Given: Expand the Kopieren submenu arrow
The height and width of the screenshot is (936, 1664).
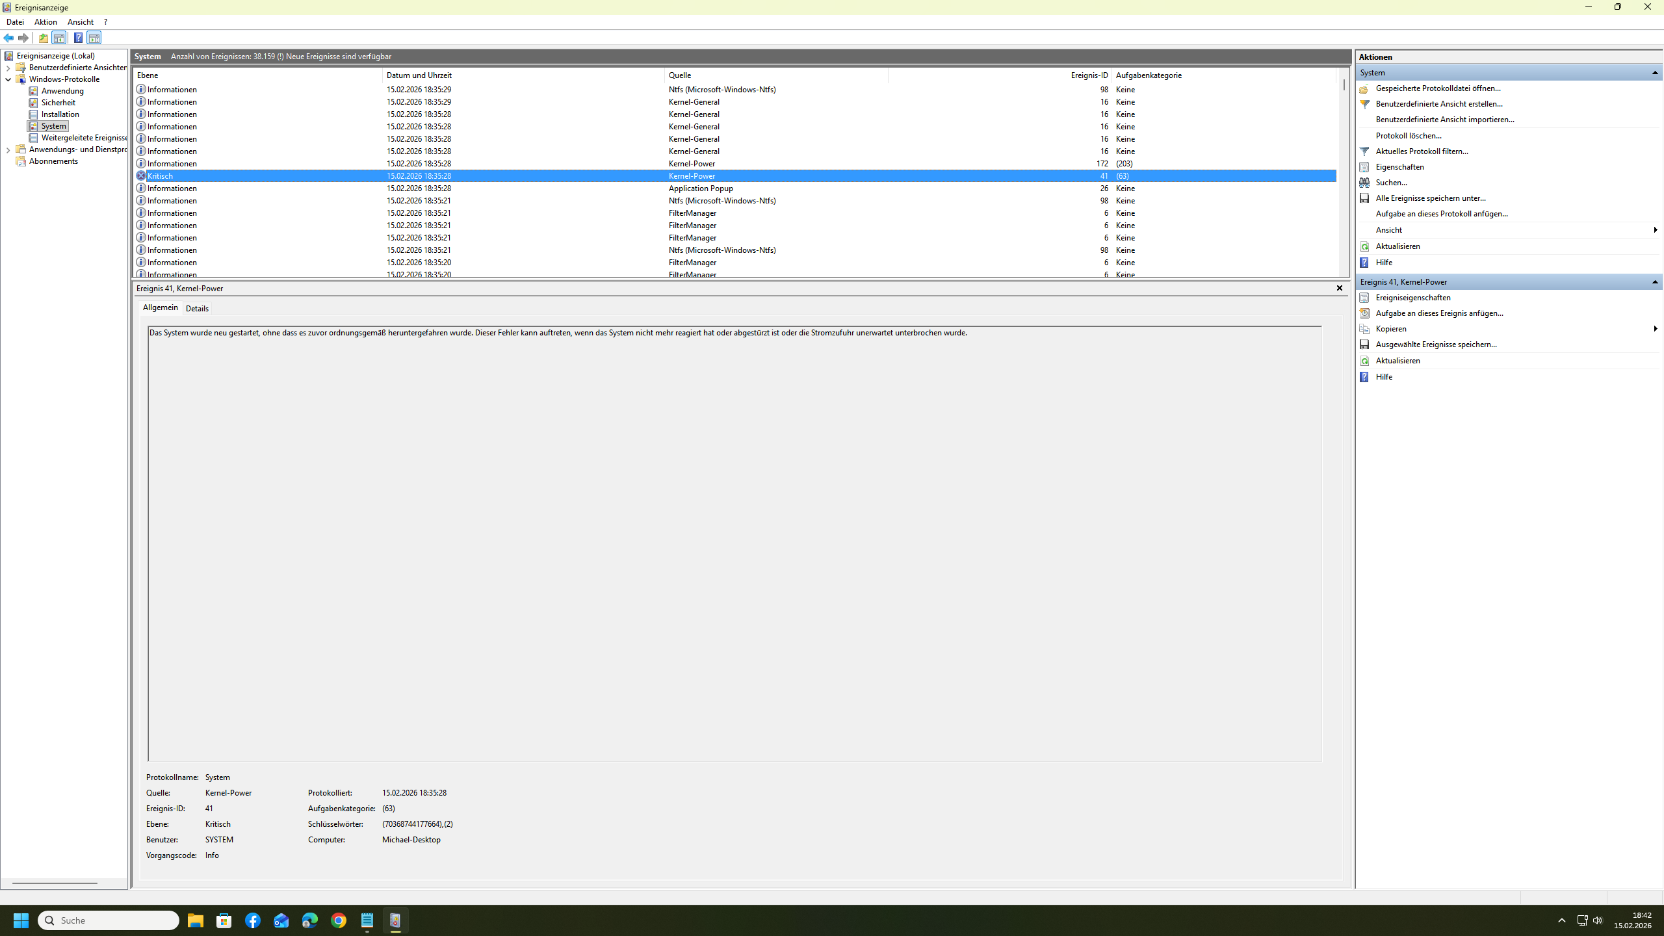Looking at the screenshot, I should point(1655,329).
